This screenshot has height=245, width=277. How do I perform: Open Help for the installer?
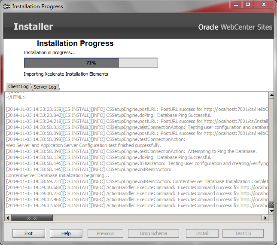(66, 233)
